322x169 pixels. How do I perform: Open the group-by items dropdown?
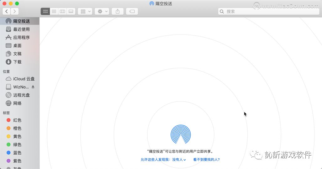coord(85,12)
